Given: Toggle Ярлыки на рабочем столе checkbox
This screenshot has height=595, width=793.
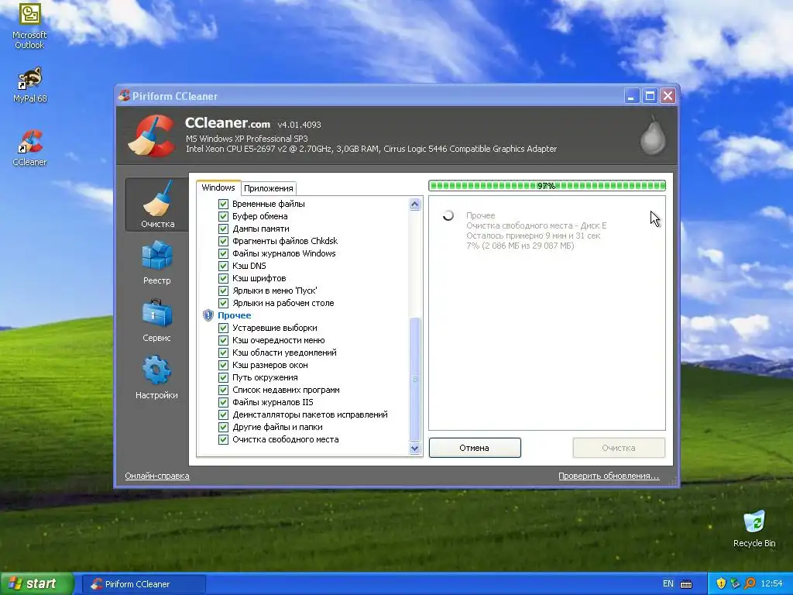Looking at the screenshot, I should 223,303.
